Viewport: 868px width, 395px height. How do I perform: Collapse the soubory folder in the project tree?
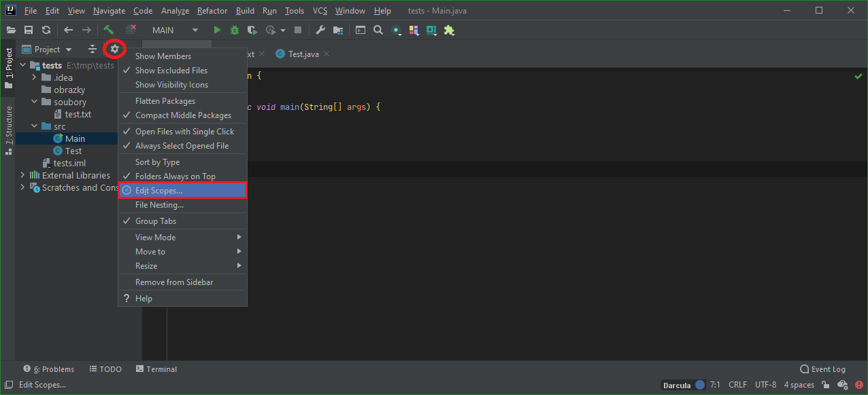[x=33, y=102]
